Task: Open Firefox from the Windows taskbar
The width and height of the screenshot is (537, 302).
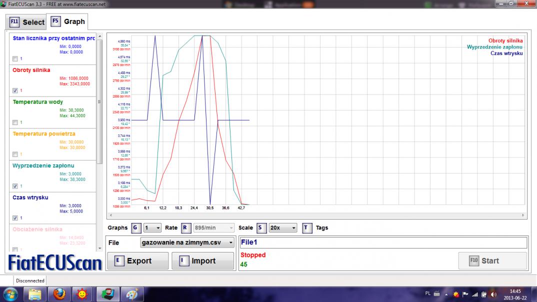Action: click(59, 293)
